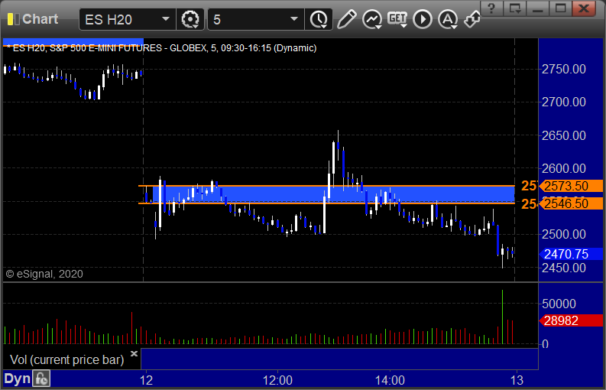Open the symbol settings gear icon
This screenshot has width=606, height=390.
(x=190, y=19)
